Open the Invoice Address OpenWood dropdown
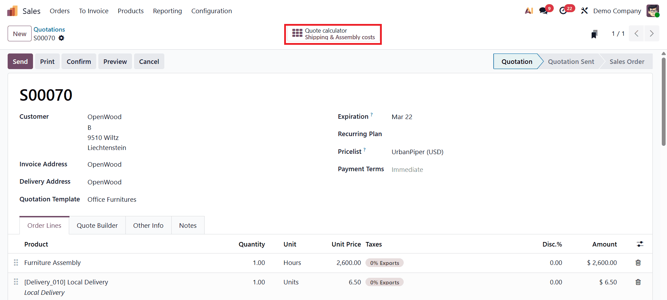 coord(105,164)
